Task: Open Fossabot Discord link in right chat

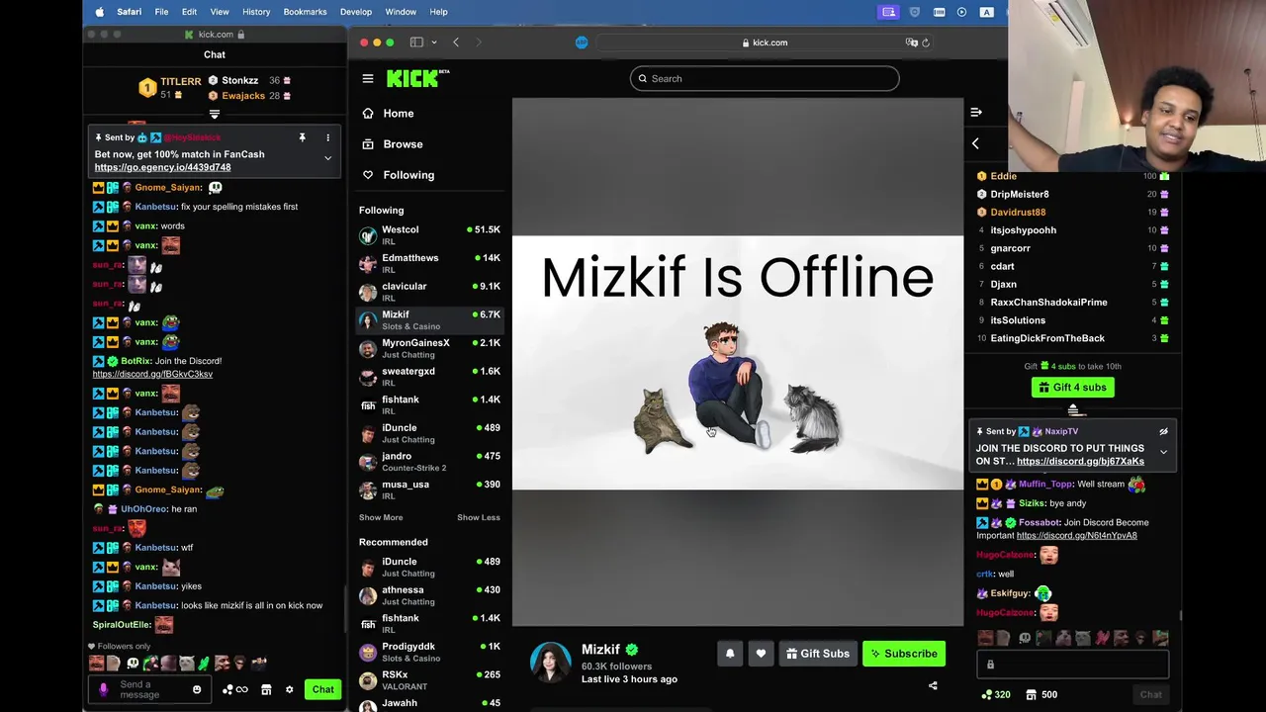Action: [x=1076, y=536]
